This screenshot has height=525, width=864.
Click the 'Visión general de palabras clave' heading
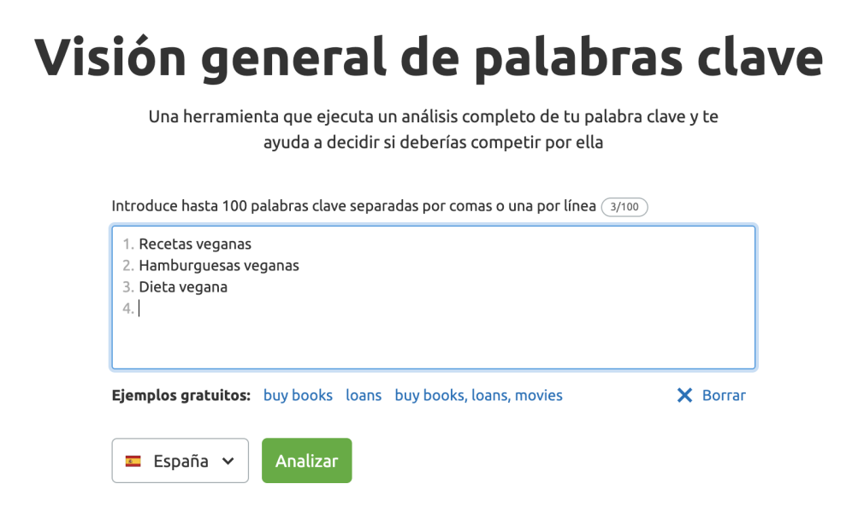[x=429, y=57]
